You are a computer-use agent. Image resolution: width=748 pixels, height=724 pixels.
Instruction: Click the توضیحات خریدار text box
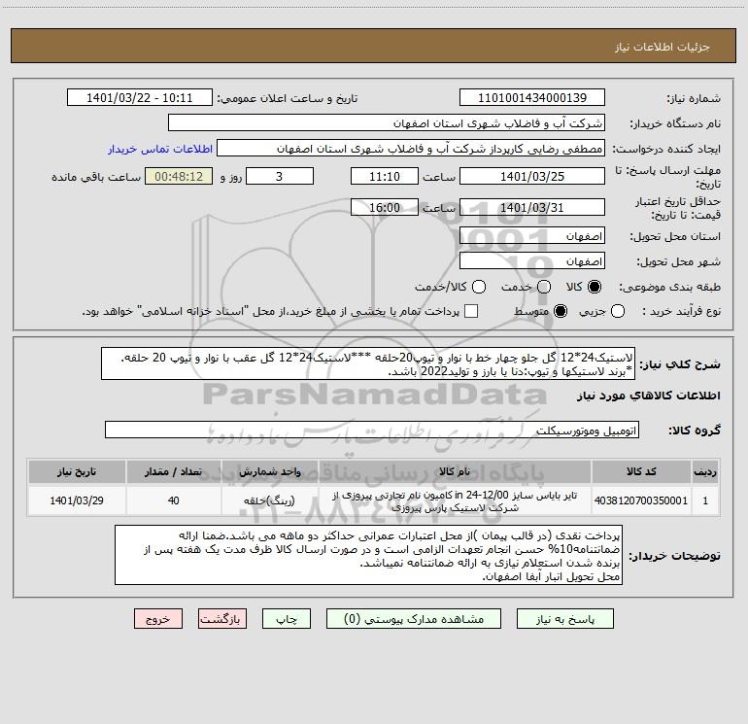tap(368, 555)
